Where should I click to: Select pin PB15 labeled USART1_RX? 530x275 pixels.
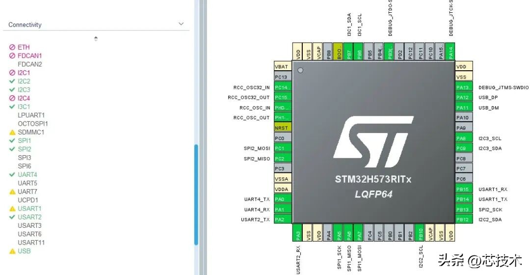(x=464, y=189)
